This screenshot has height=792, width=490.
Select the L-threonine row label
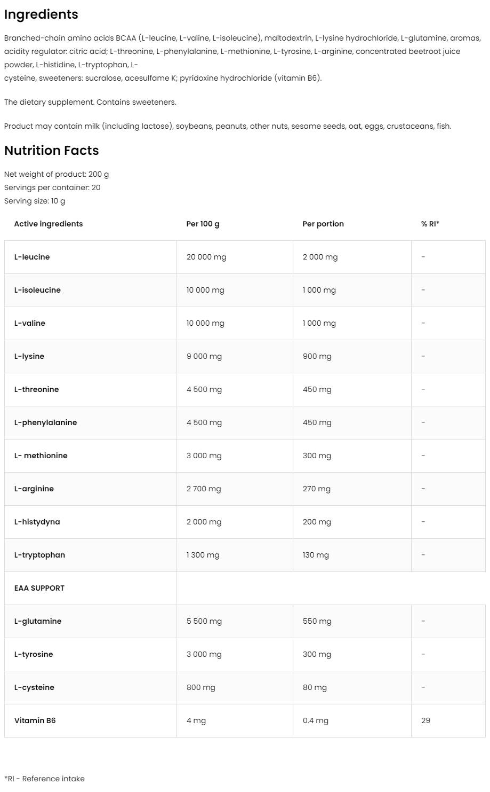pos(36,389)
